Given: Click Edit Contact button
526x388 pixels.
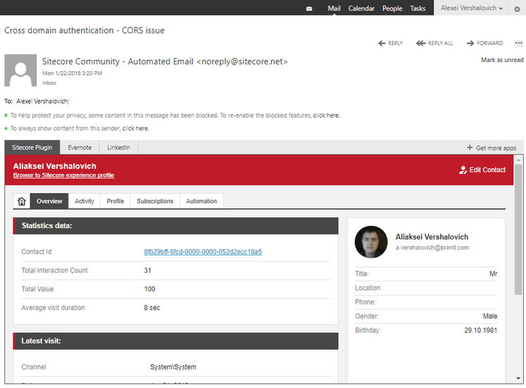Looking at the screenshot, I should [482, 170].
